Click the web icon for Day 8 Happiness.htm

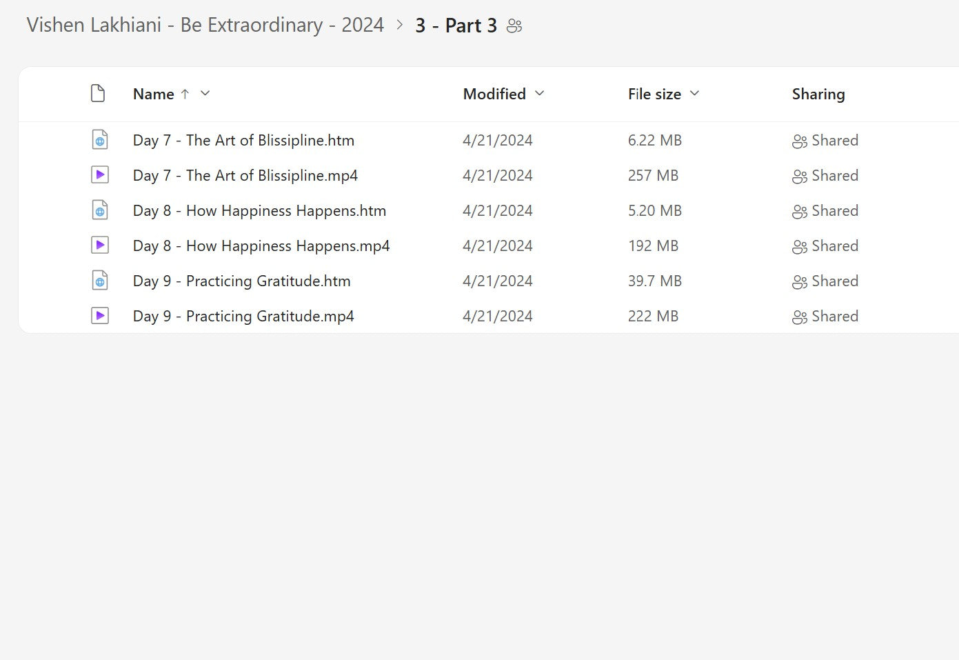[100, 210]
